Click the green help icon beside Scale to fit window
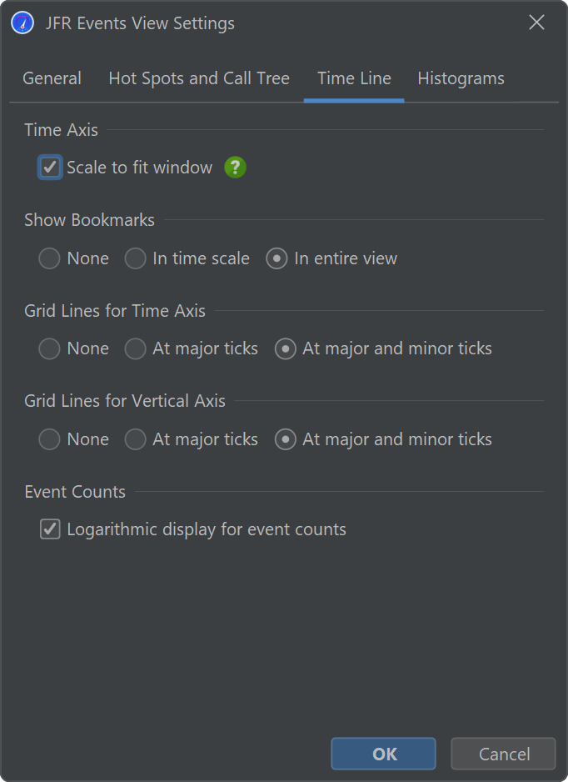Screen dimensions: 568x782 [x=236, y=168]
